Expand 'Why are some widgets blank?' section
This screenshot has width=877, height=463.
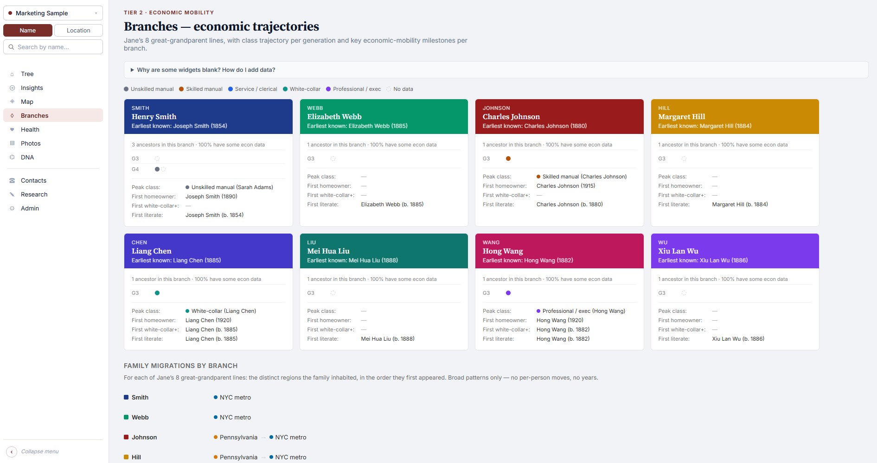[496, 70]
